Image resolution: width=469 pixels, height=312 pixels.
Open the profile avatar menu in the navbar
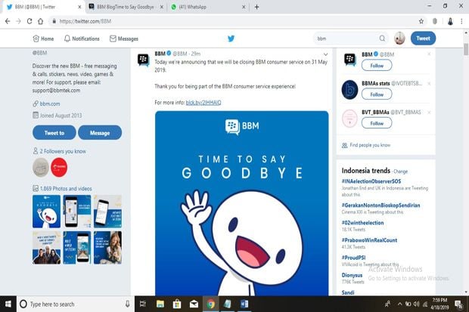(x=399, y=39)
